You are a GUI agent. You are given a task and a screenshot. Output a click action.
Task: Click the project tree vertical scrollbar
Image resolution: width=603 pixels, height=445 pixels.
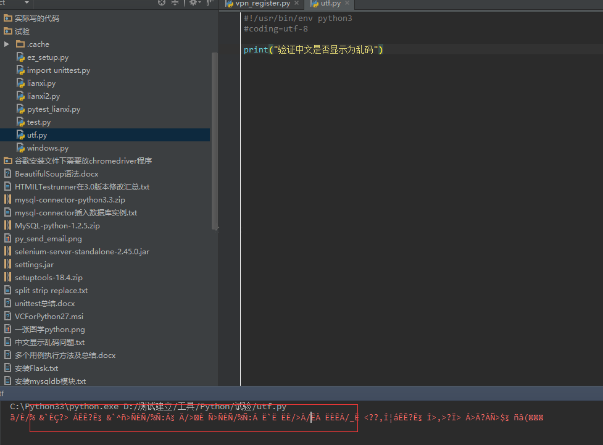(215, 139)
